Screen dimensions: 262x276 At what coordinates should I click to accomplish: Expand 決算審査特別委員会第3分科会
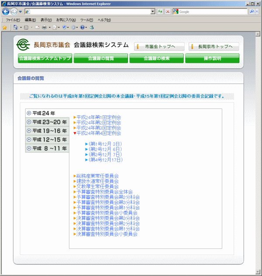(108, 218)
